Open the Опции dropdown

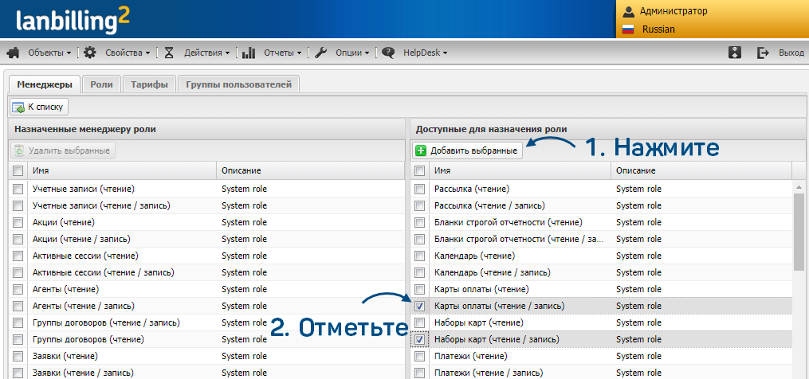click(x=352, y=53)
